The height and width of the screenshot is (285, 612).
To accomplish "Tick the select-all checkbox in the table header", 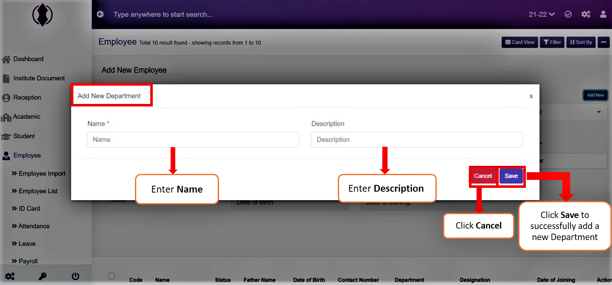I will 112,276.
